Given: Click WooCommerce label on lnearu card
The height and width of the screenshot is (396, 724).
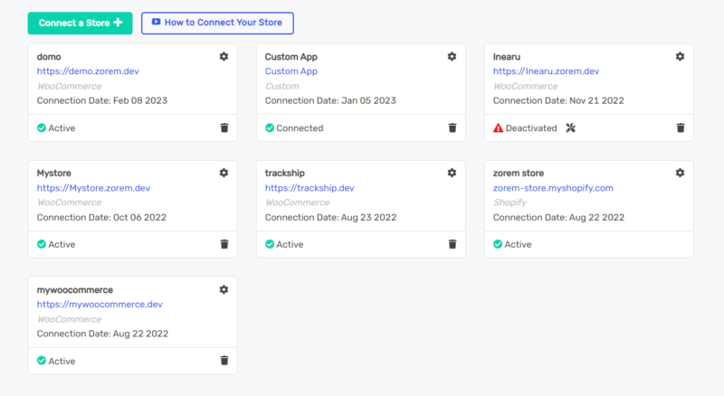Looking at the screenshot, I should (526, 86).
